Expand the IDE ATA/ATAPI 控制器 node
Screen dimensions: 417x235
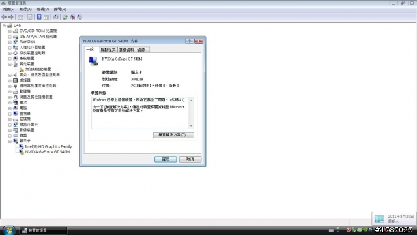pyautogui.click(x=10, y=37)
